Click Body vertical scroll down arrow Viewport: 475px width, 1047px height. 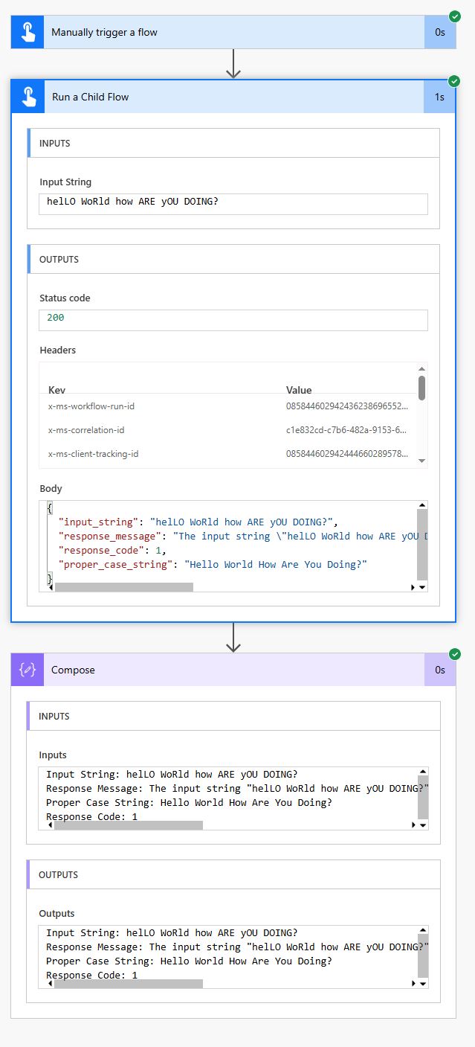[x=422, y=587]
